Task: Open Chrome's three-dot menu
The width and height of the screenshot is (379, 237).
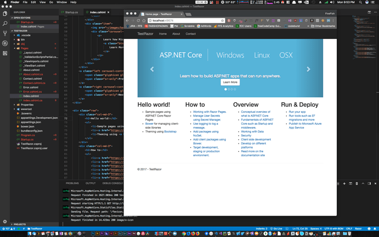Action: 333,20
